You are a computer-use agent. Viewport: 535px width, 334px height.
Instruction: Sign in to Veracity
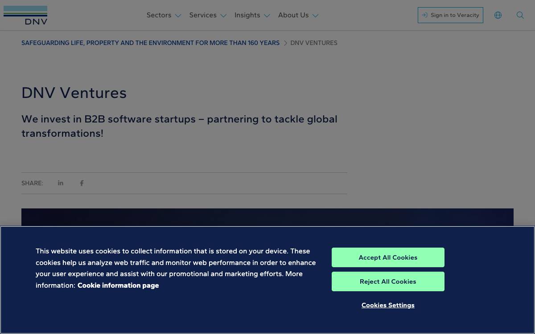pyautogui.click(x=450, y=15)
